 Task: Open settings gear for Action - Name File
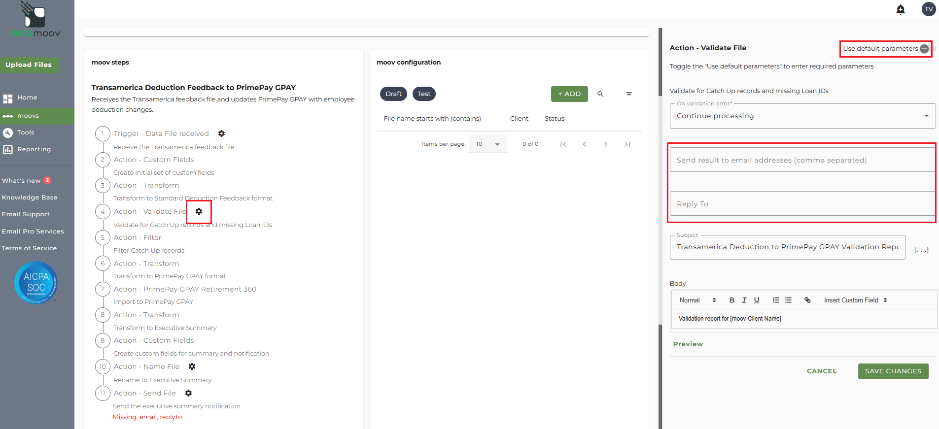point(192,366)
